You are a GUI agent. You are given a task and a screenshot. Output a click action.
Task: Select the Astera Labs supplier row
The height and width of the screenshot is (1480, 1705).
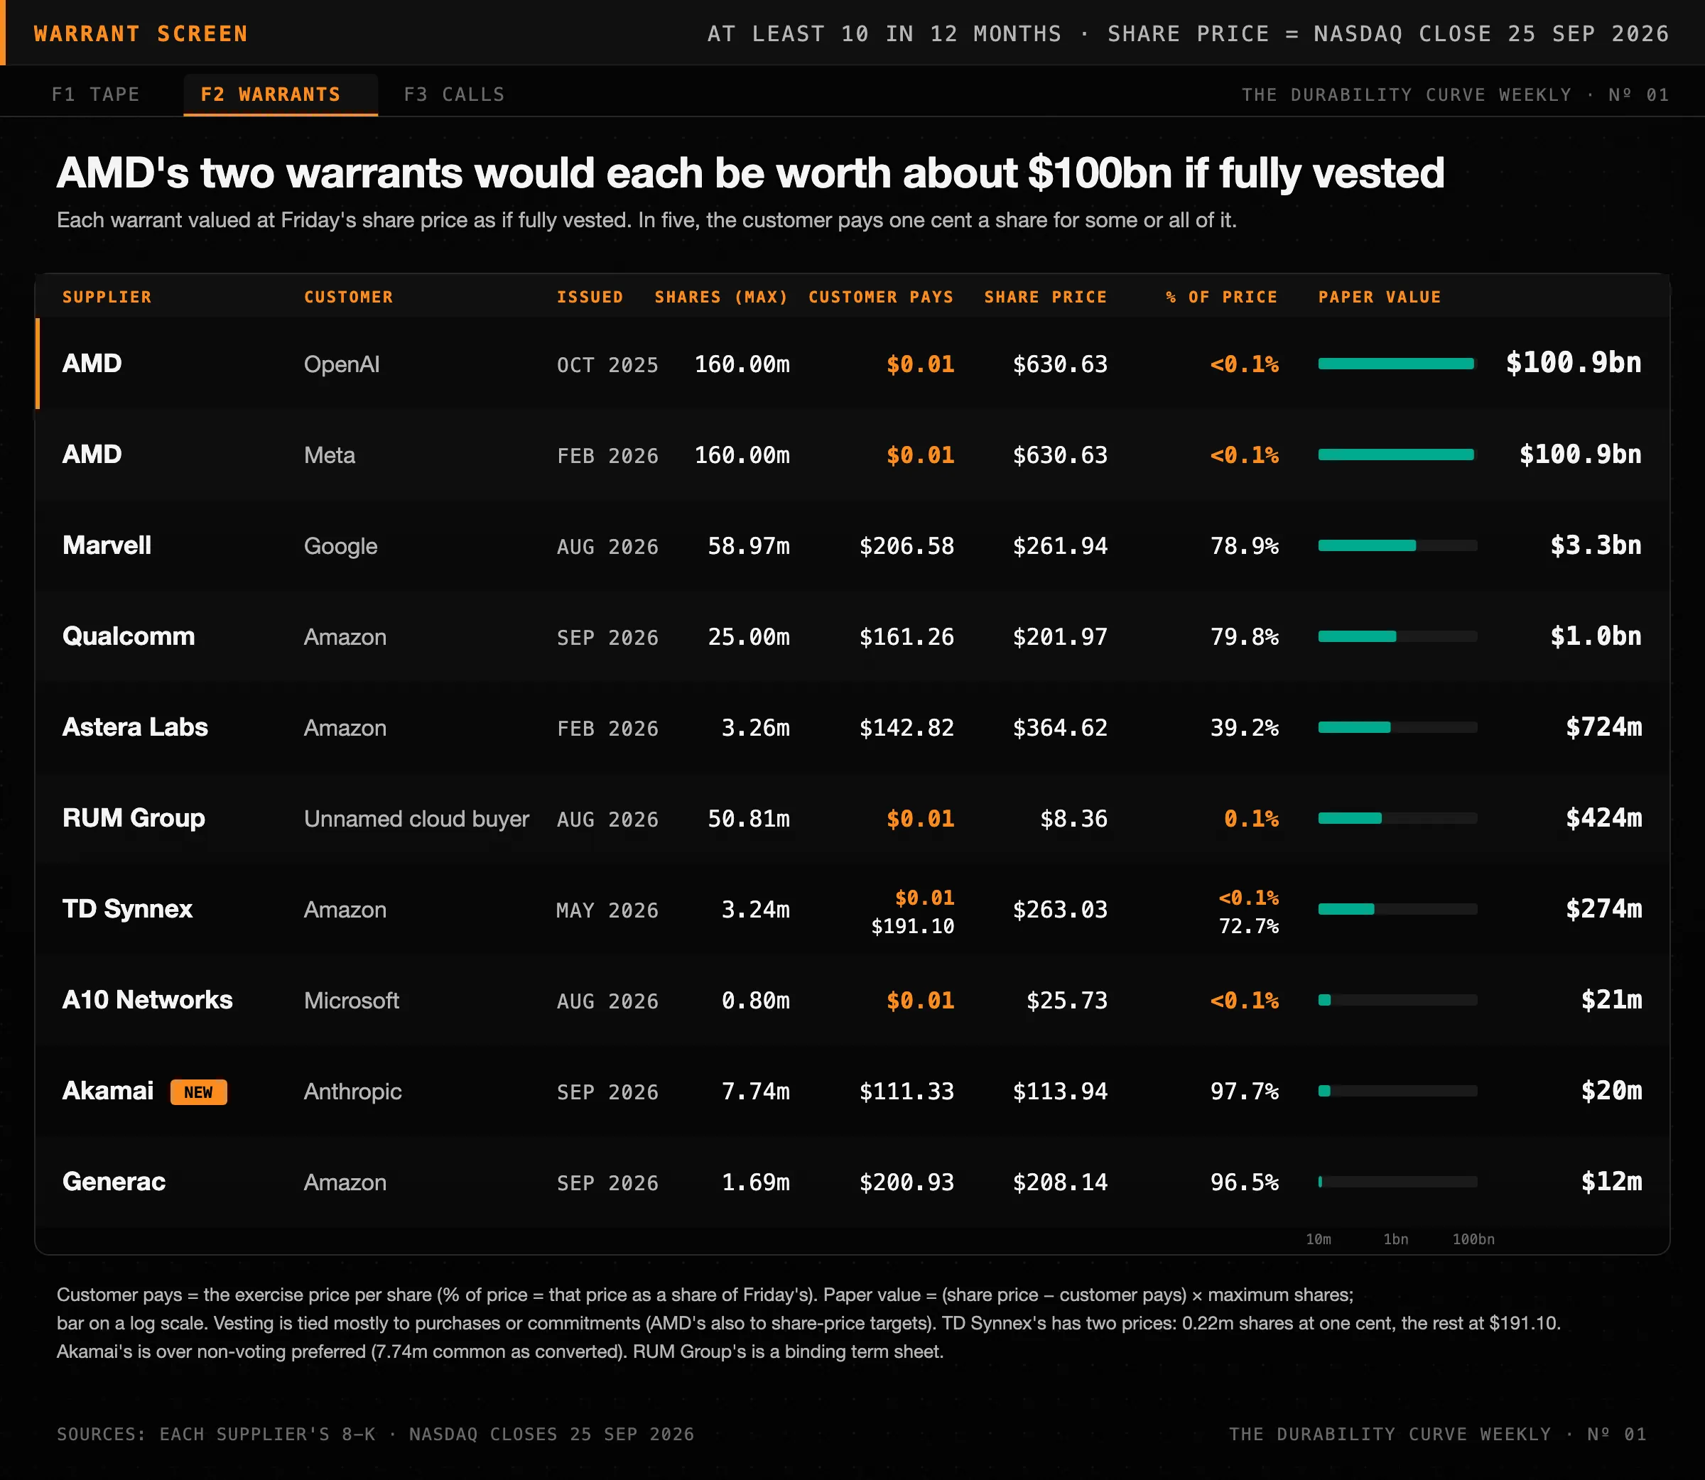pyautogui.click(x=852, y=727)
